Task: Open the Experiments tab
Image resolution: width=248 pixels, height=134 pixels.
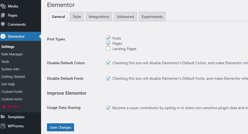Action: click(152, 17)
